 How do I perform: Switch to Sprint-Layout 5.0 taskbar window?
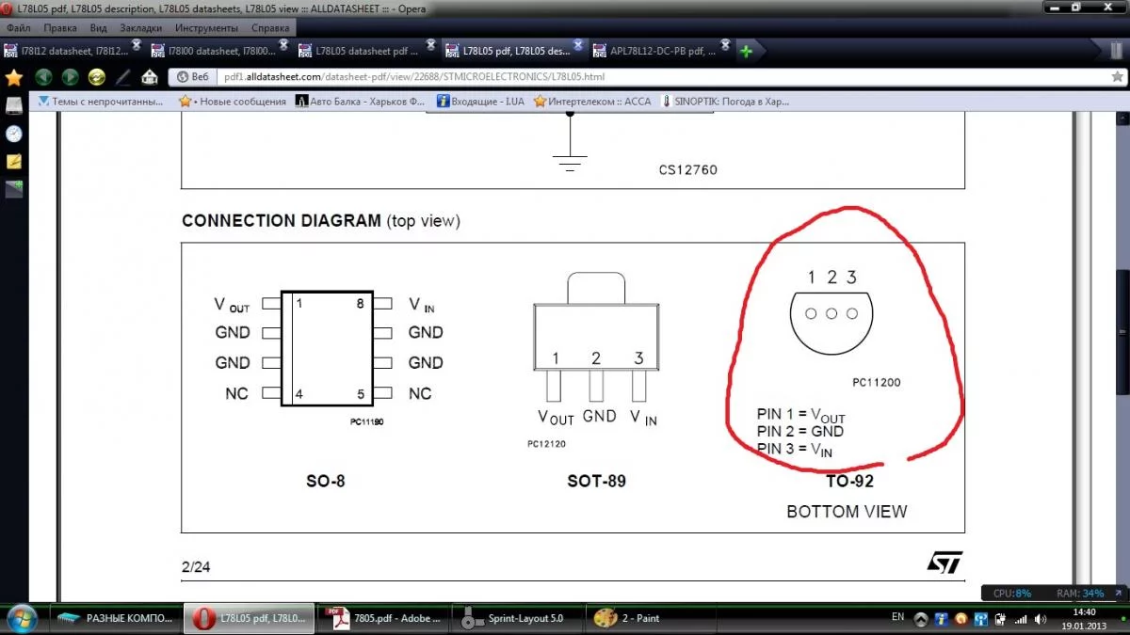point(518,618)
